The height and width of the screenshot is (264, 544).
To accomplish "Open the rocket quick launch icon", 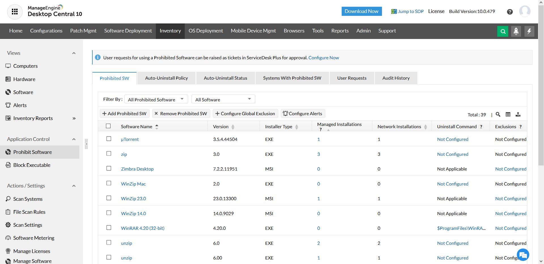I will 516,31.
